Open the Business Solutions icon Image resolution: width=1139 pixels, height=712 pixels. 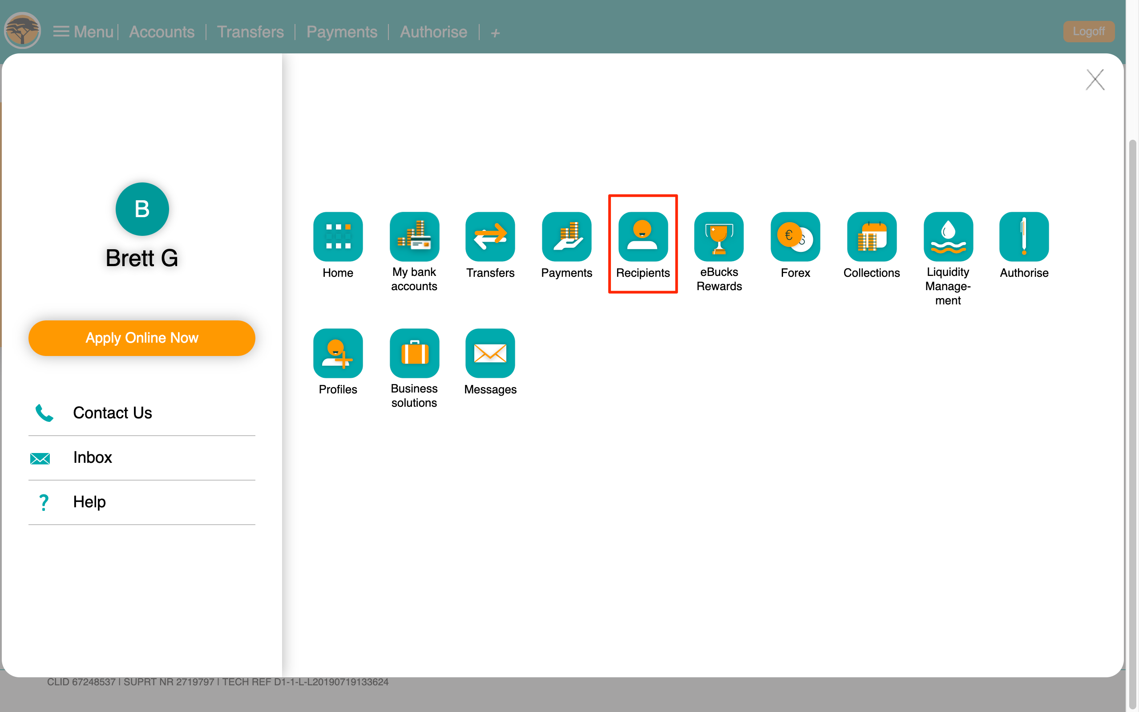click(x=413, y=353)
